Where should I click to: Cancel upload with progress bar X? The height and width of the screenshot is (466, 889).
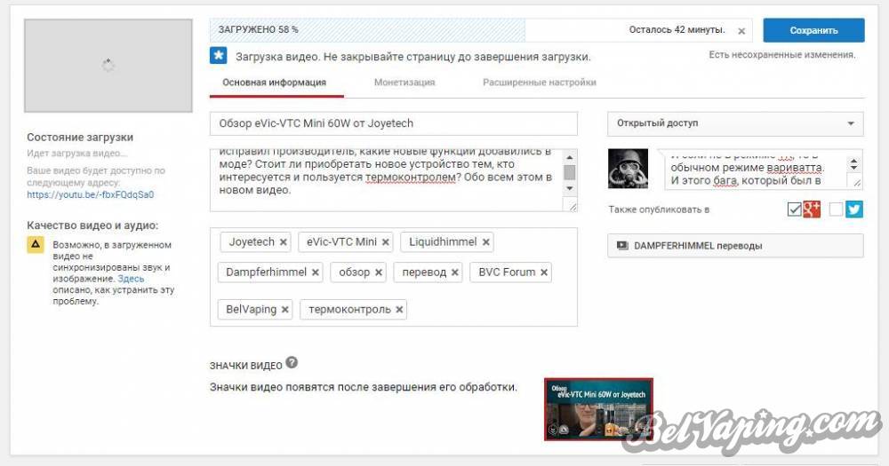tap(741, 31)
